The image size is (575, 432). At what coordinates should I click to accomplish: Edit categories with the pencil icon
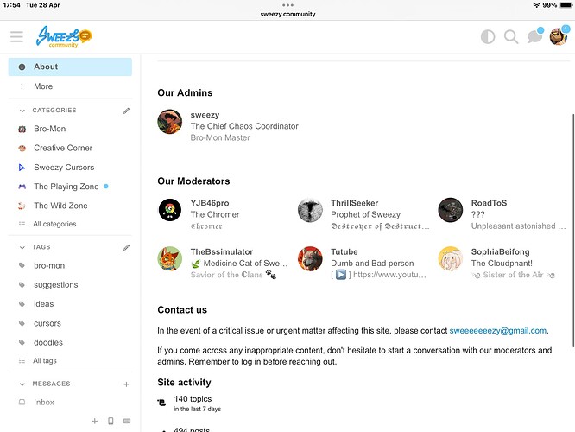click(x=126, y=111)
